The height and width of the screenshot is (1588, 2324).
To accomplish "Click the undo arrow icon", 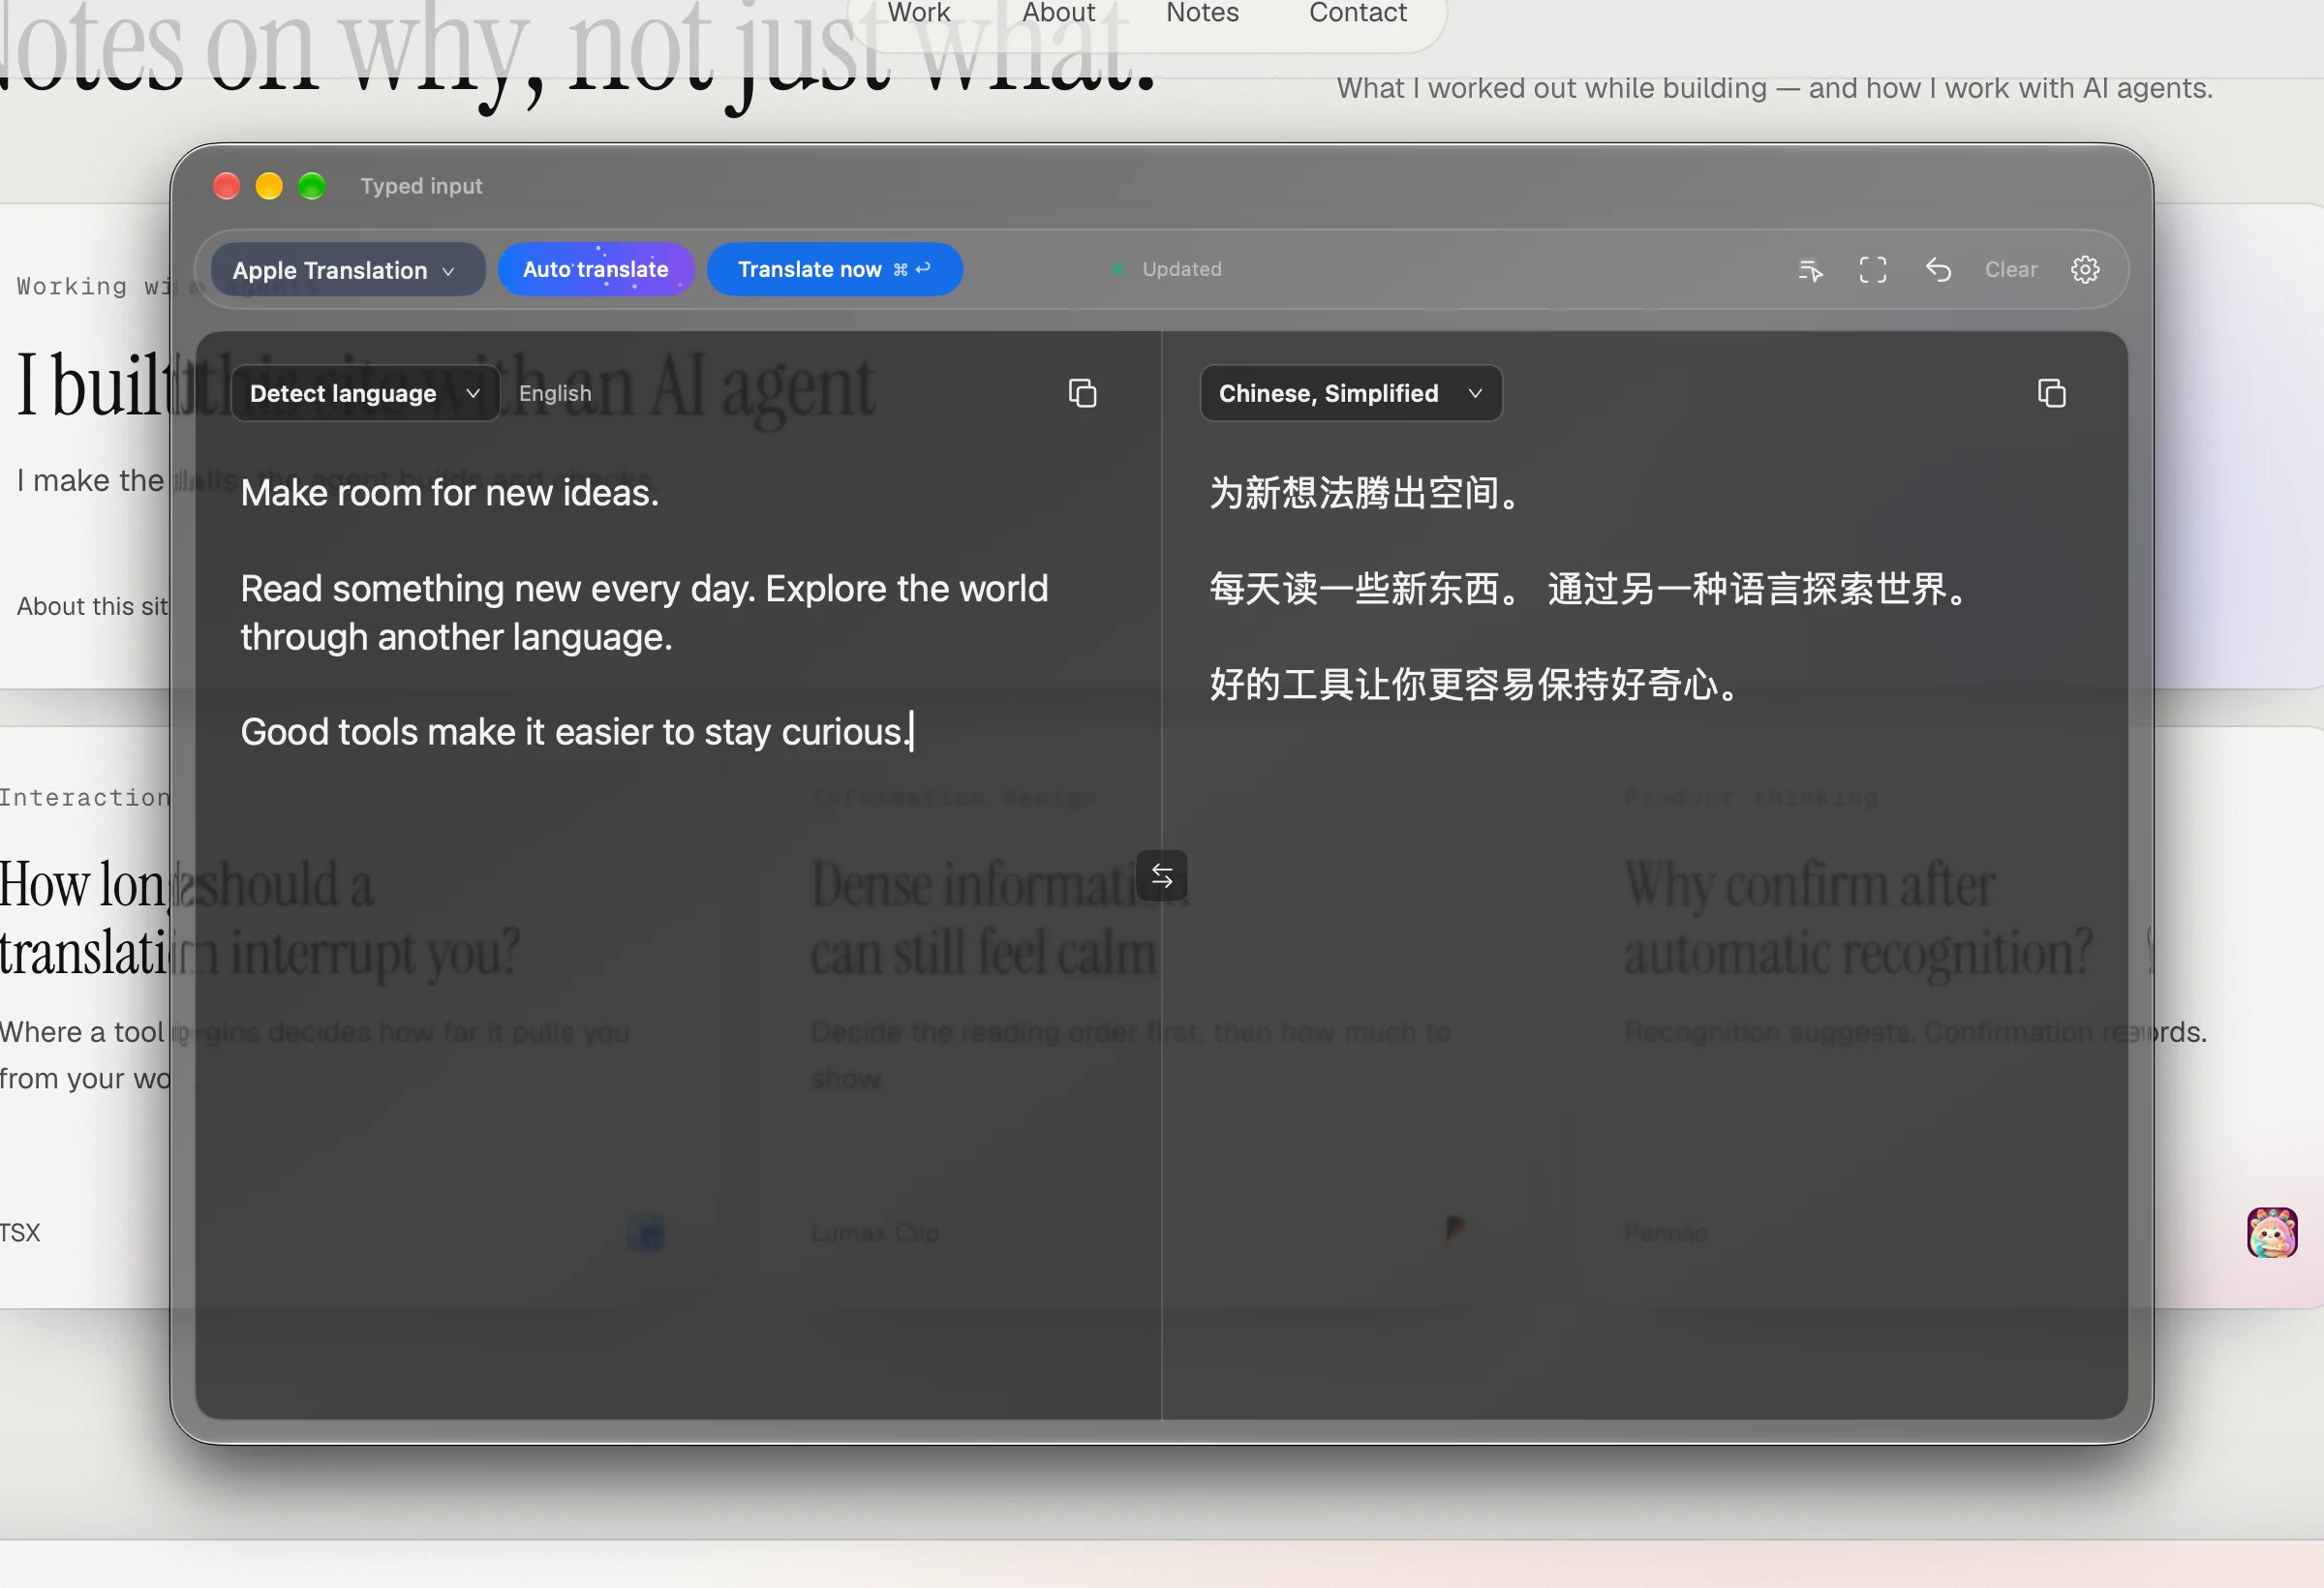I will [x=1938, y=269].
